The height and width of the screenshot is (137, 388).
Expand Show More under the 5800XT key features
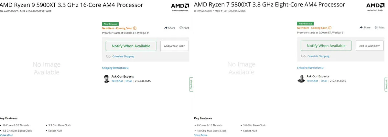(201, 135)
